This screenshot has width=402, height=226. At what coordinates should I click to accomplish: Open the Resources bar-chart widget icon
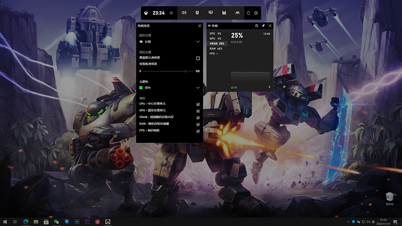[224, 13]
